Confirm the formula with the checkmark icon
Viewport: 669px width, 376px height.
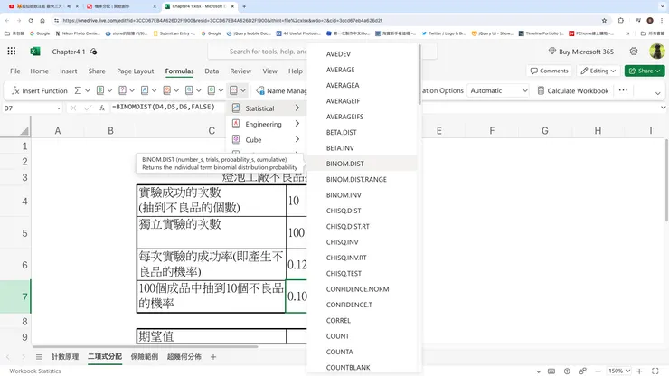(x=88, y=108)
